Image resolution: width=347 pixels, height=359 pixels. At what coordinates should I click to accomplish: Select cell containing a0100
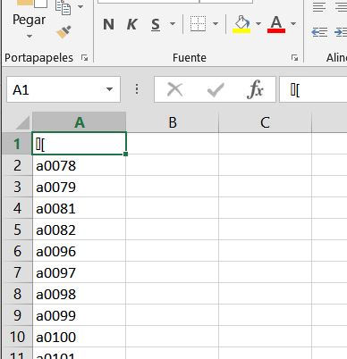[x=79, y=337]
